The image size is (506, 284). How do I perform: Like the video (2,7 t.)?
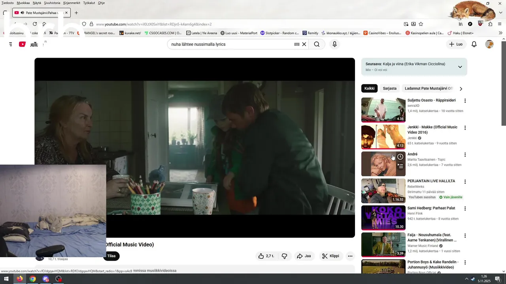[x=266, y=256]
